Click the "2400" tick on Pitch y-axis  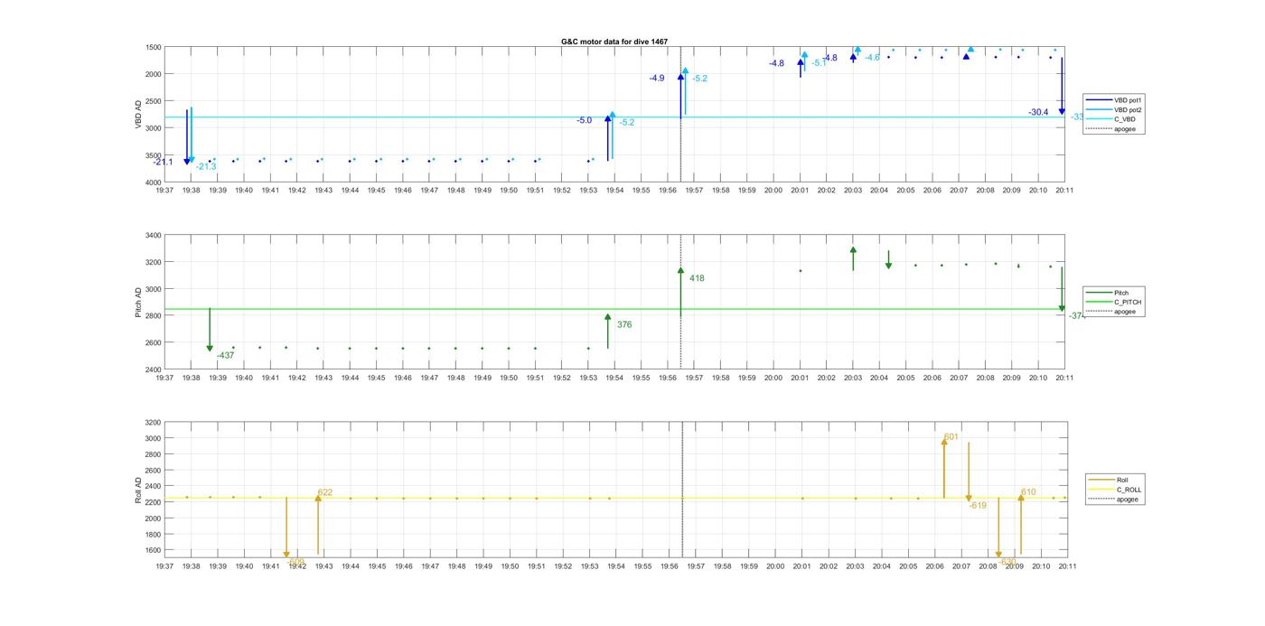(x=151, y=369)
